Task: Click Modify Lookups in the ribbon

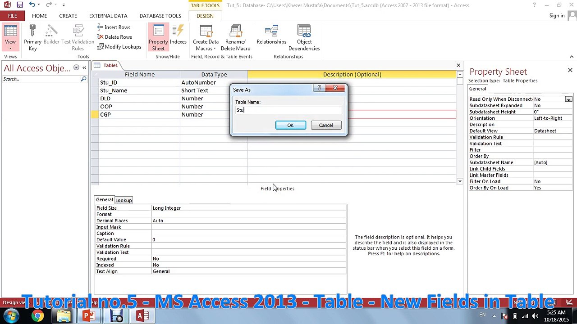Action: [x=119, y=47]
